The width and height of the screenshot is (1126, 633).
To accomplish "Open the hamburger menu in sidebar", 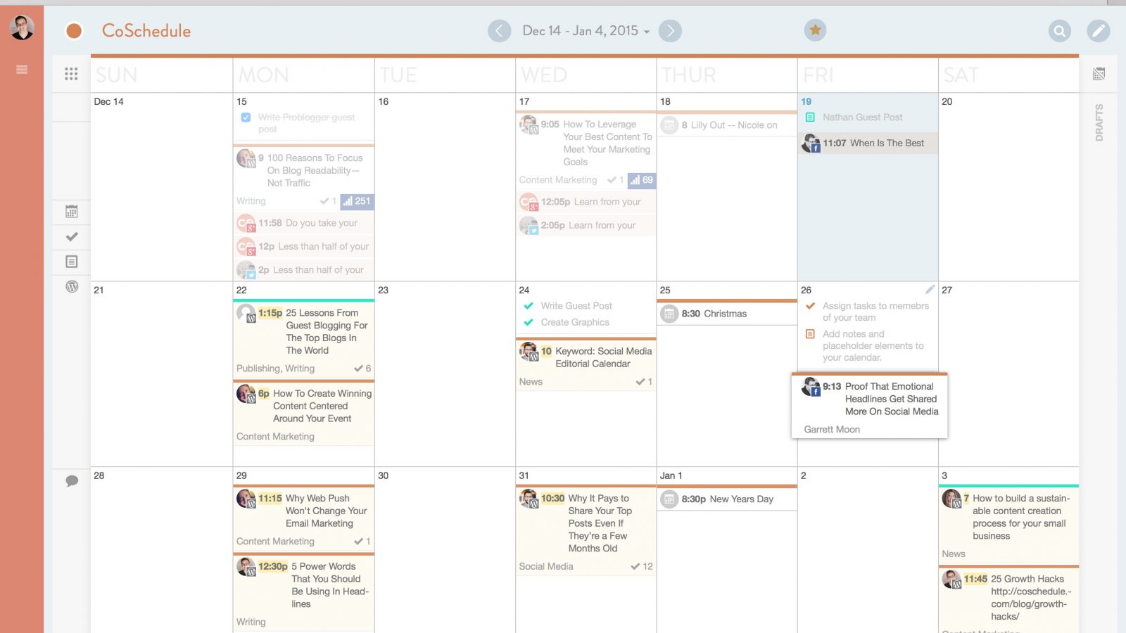I will tap(22, 70).
